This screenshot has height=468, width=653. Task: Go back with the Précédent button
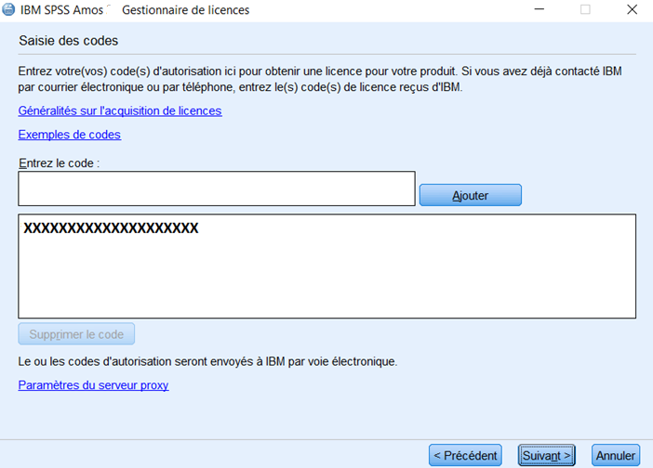[465, 456]
